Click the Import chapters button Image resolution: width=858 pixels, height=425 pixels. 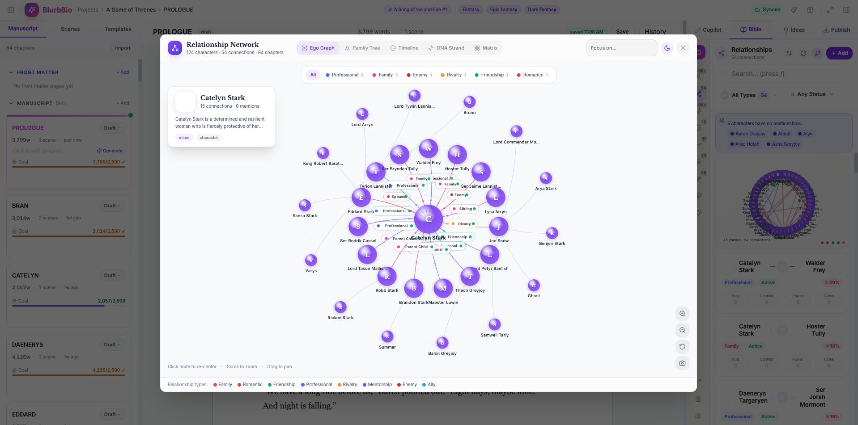click(x=123, y=48)
